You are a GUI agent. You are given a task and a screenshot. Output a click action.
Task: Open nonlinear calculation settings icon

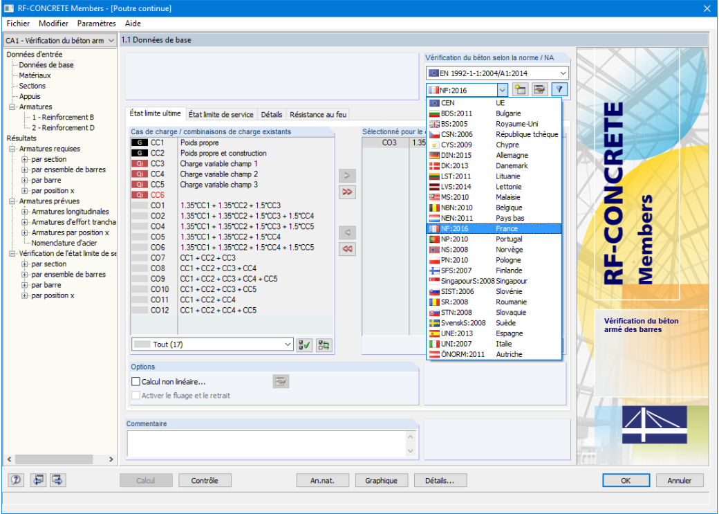click(x=281, y=381)
